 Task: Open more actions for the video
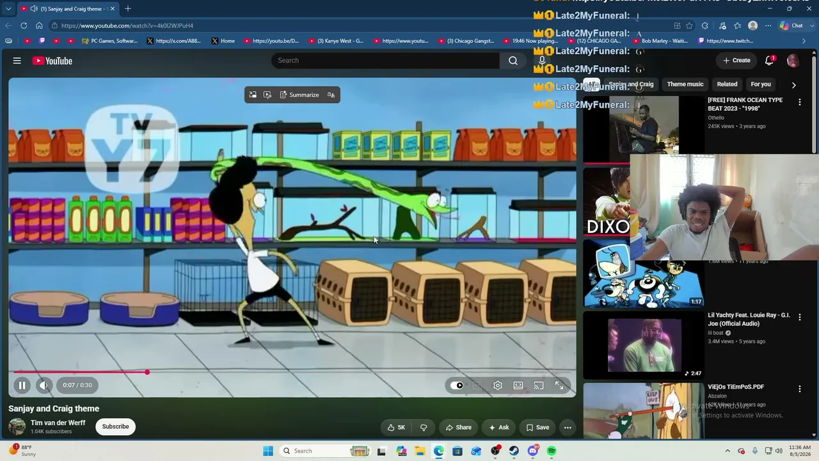(568, 427)
